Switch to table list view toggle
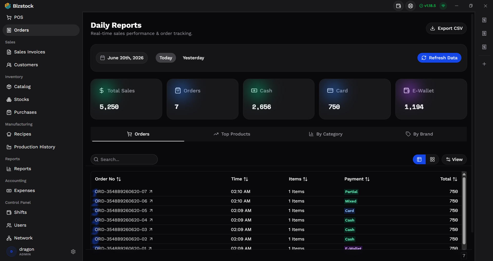Screen dimensions: 493x261 pyautogui.click(x=419, y=159)
